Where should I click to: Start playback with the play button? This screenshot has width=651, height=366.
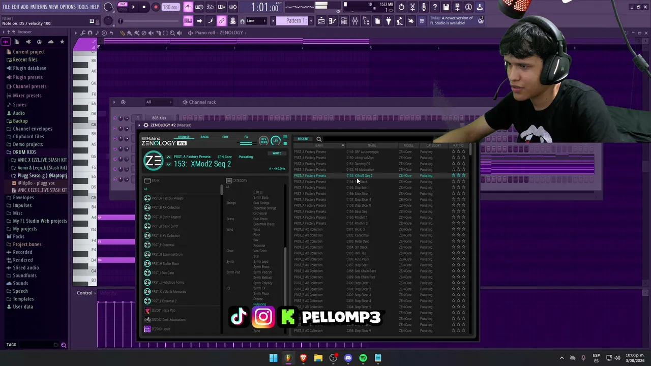[133, 7]
